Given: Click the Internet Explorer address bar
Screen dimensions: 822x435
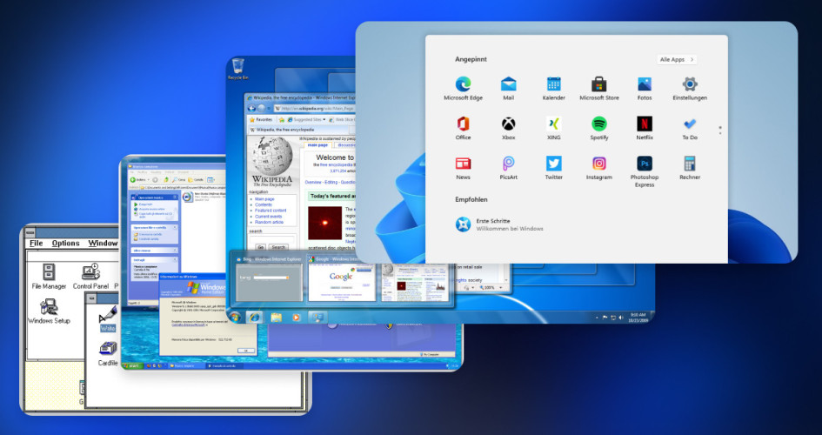Looking at the screenshot, I should coord(314,109).
